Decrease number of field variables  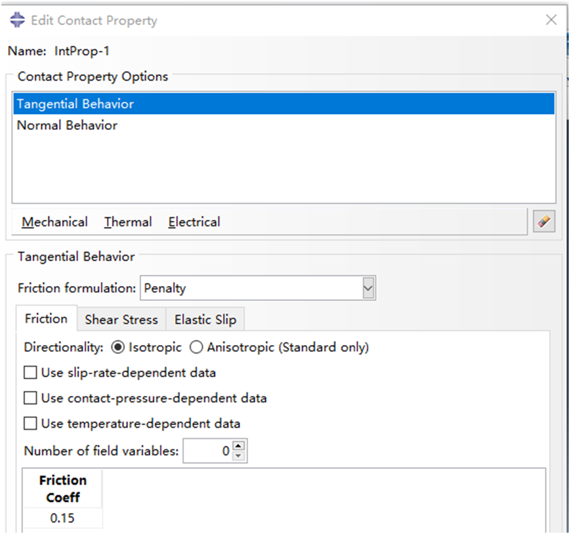pyautogui.click(x=239, y=456)
